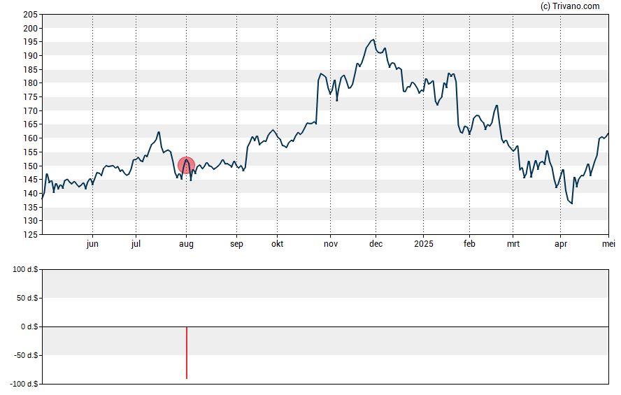Click the 175 price axis label
This screenshot has height=395, width=621.
coord(31,97)
